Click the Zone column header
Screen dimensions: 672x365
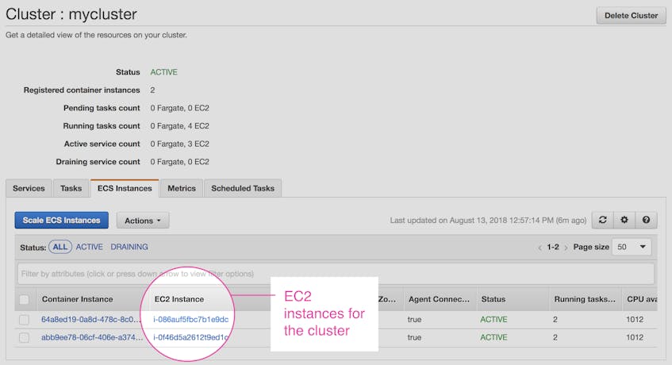(x=387, y=299)
